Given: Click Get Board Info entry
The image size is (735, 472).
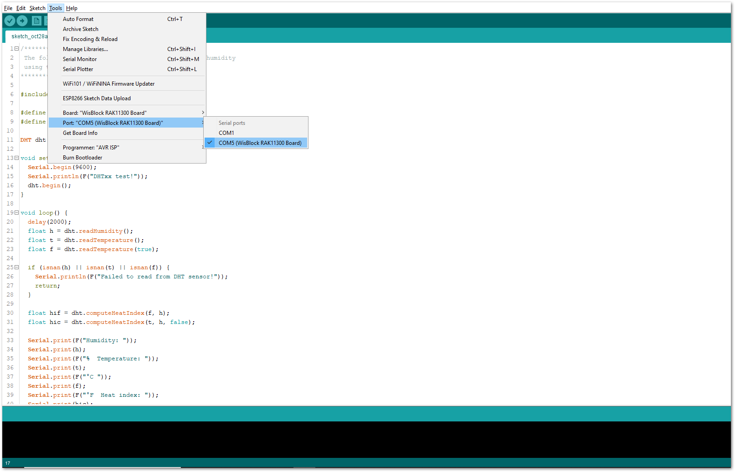Looking at the screenshot, I should [x=127, y=133].
